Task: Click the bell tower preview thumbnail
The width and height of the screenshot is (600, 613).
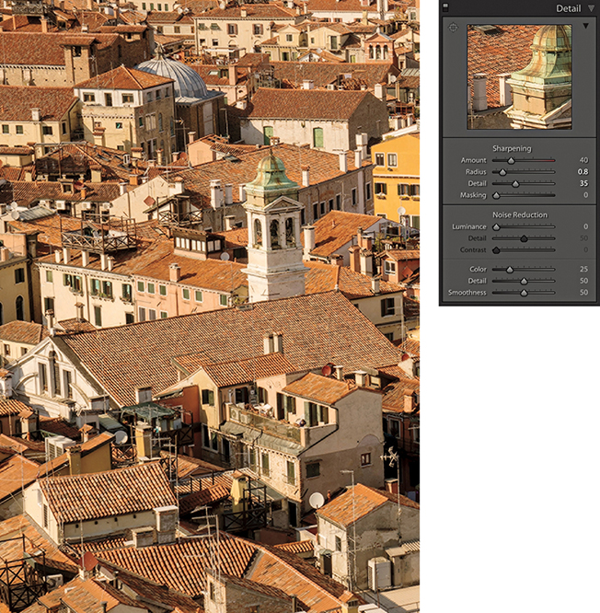Action: 519,76
